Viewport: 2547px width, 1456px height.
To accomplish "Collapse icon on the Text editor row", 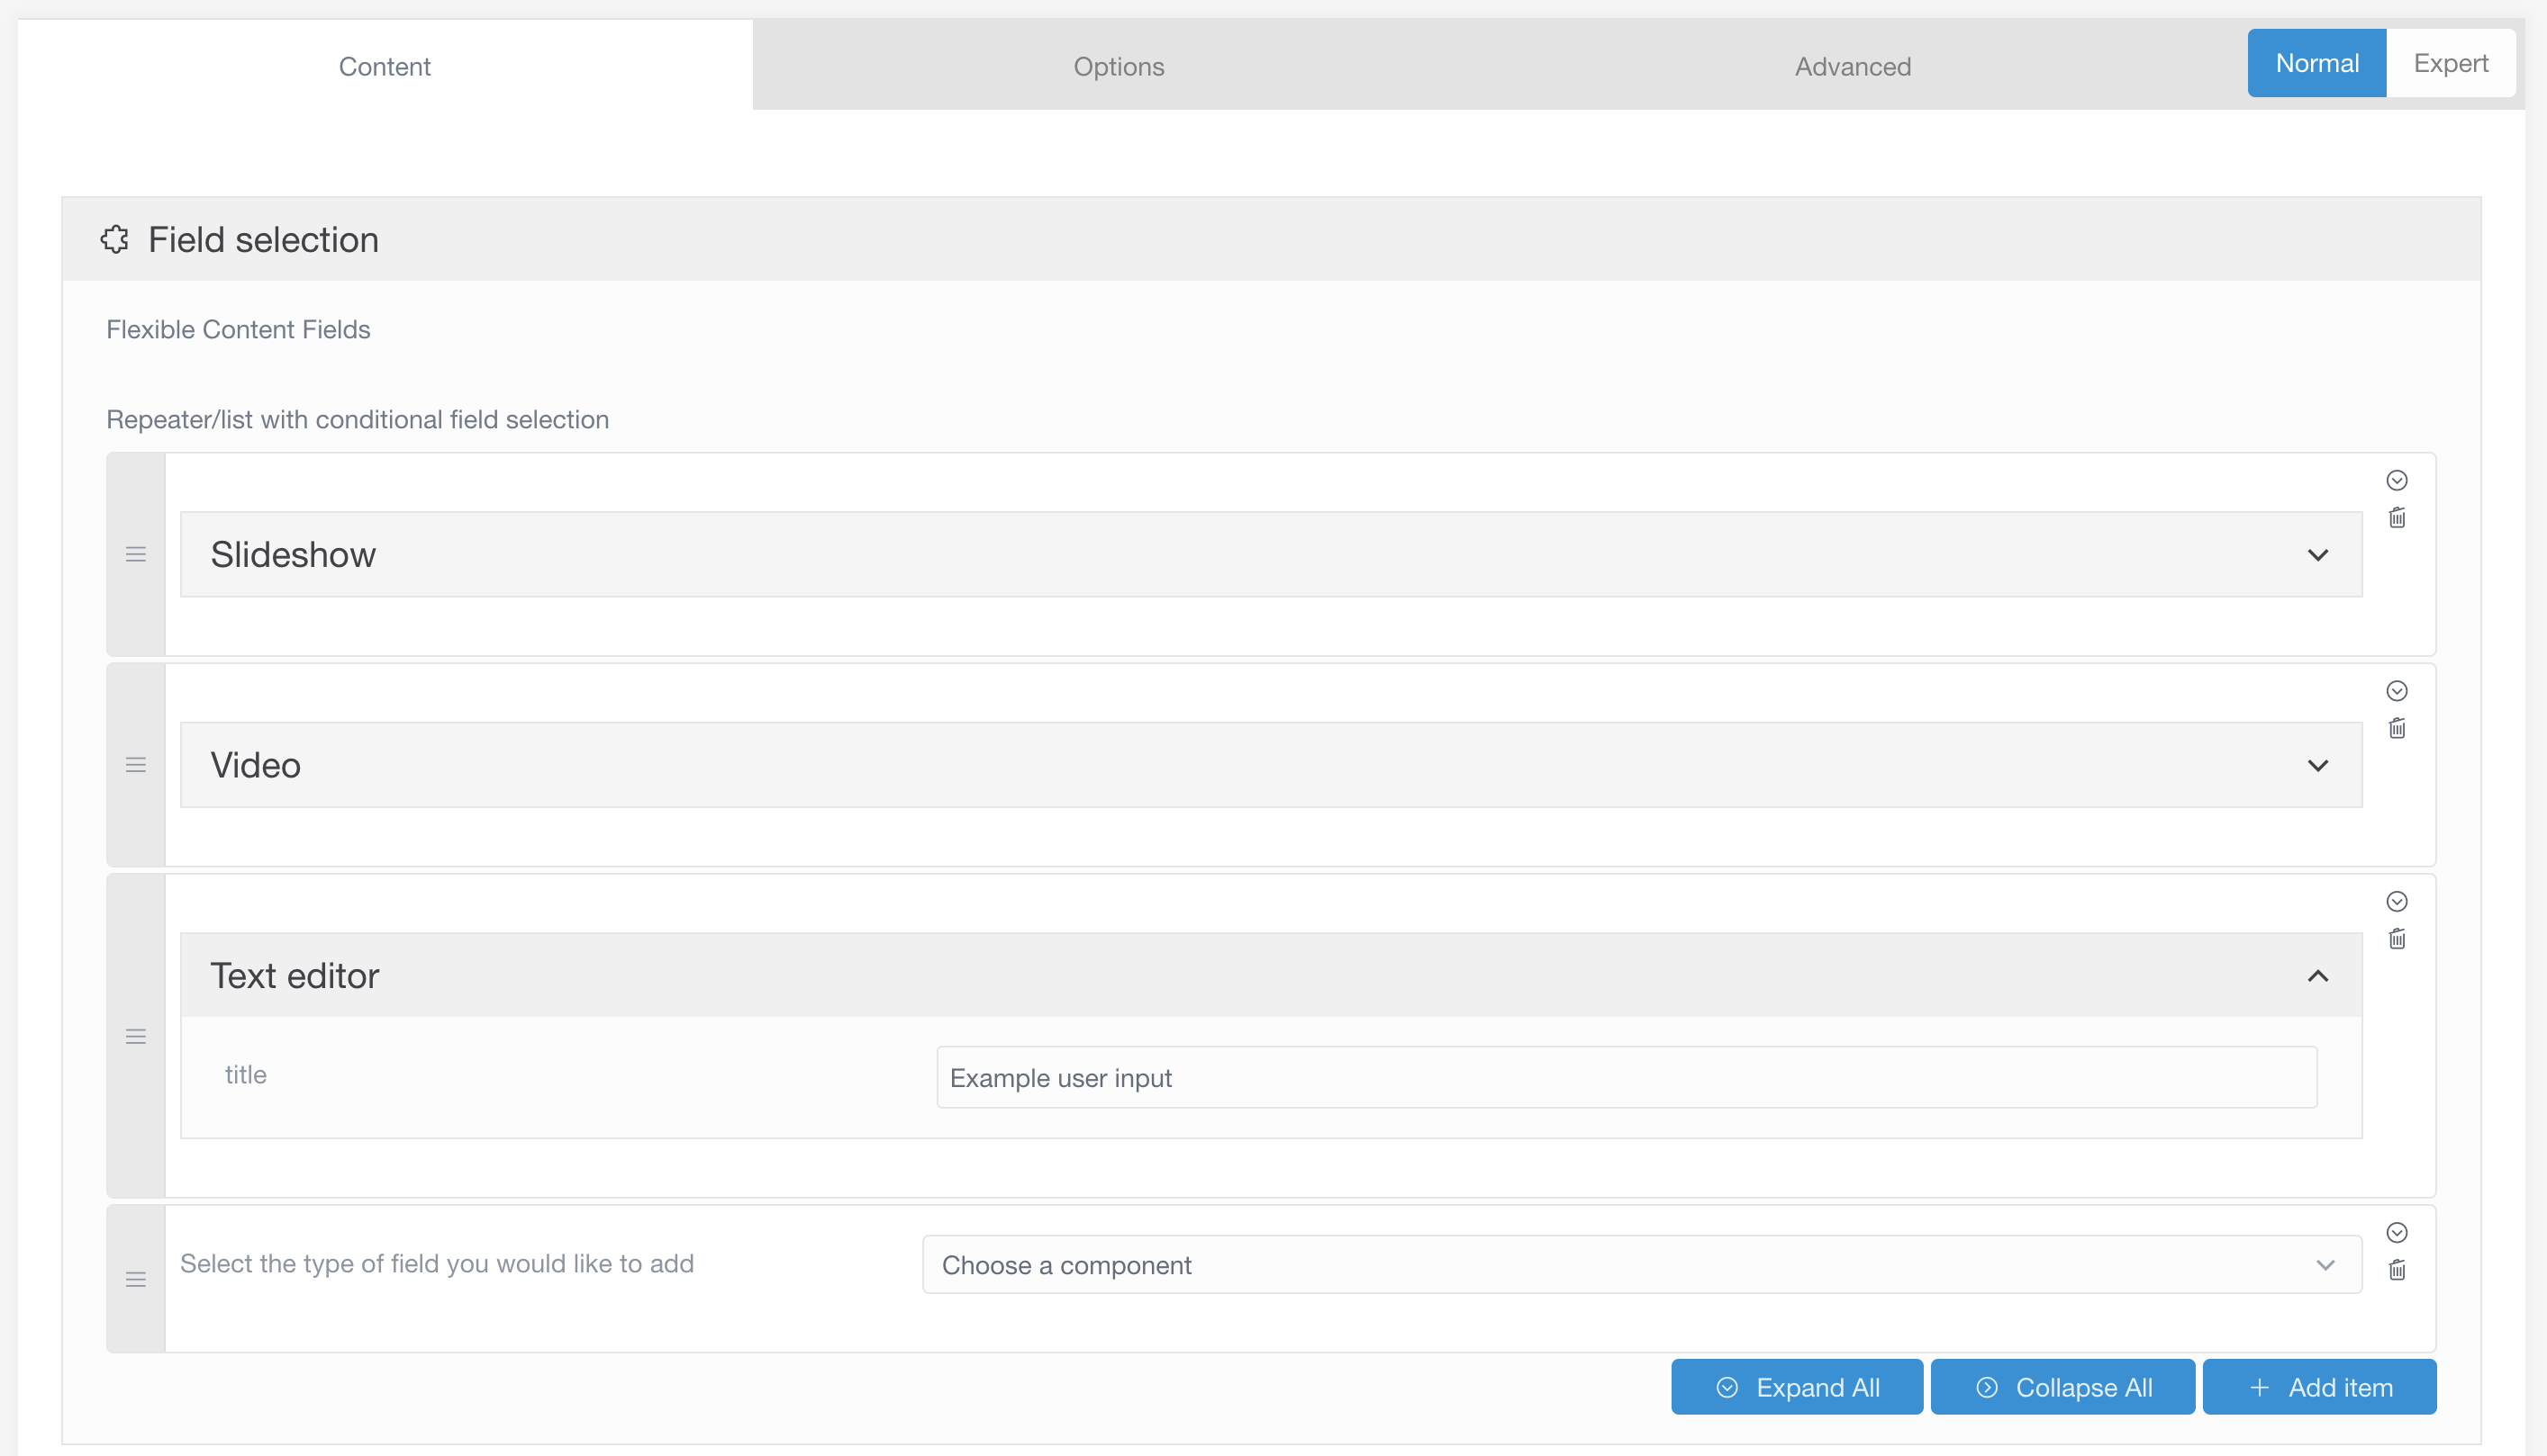I will 2397,902.
